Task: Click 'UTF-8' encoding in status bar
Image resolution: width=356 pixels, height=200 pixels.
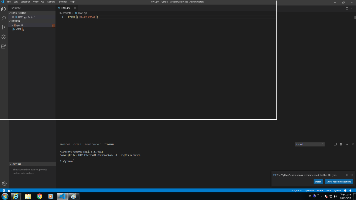Action: 320,191
